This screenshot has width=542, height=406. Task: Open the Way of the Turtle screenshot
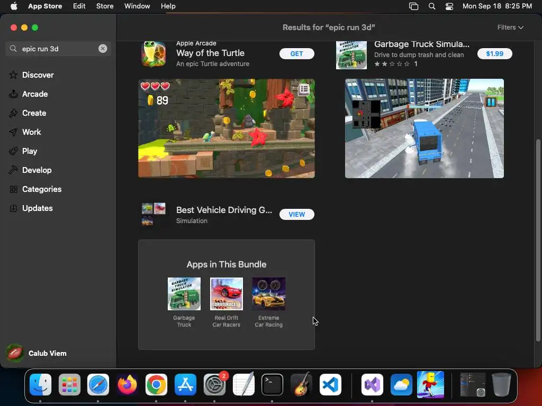tap(227, 128)
